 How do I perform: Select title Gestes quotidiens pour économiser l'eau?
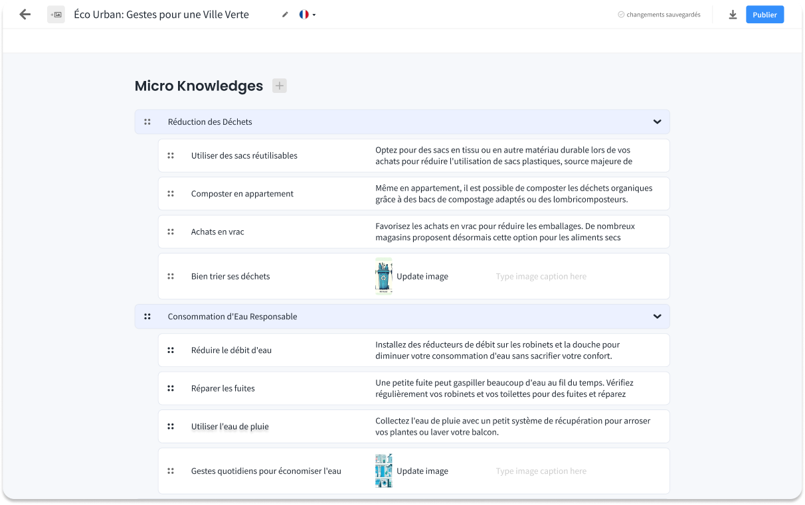click(266, 471)
